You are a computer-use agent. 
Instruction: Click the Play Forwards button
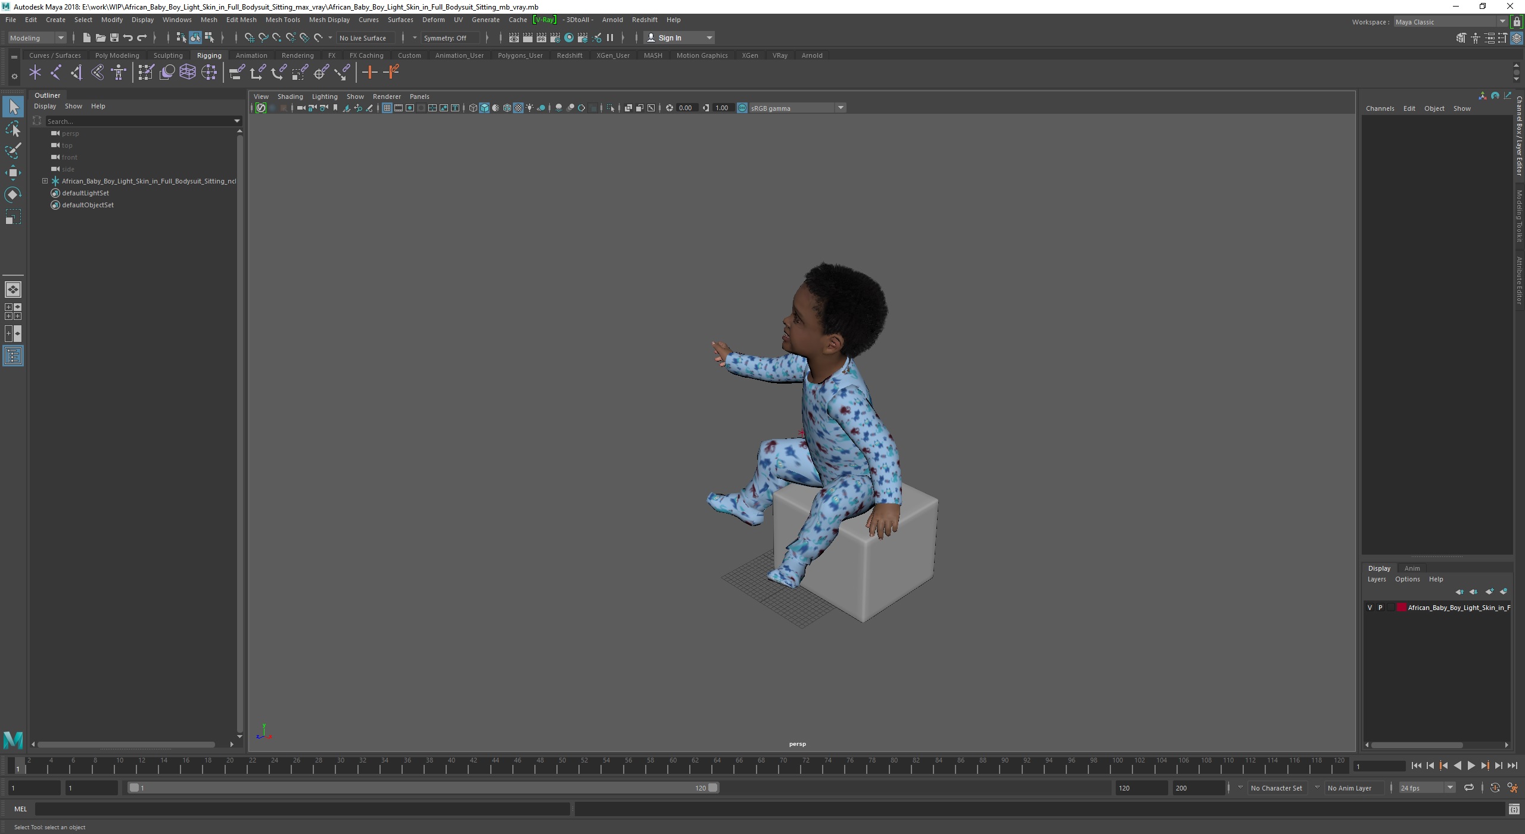tap(1471, 765)
